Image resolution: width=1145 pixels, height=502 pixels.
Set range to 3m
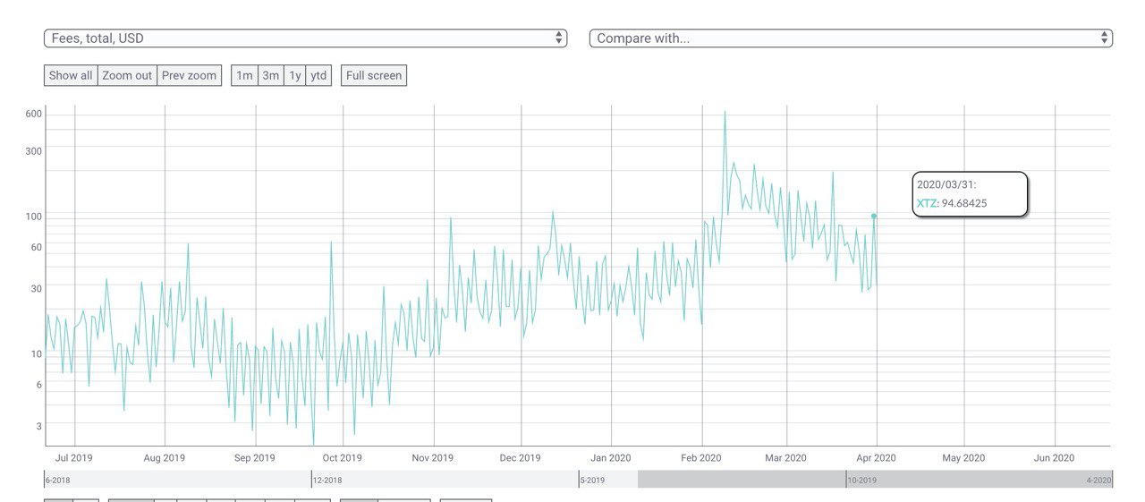click(270, 75)
